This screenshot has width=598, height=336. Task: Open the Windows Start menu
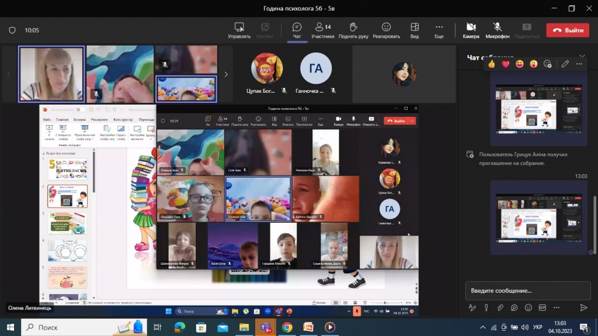[x=10, y=327]
